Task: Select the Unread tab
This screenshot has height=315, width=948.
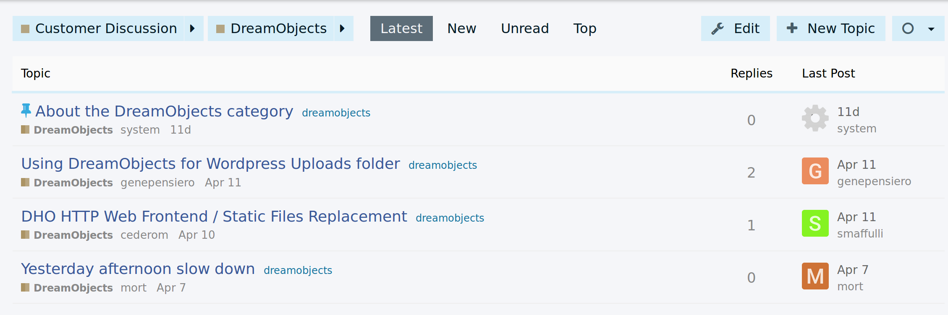Action: [524, 28]
